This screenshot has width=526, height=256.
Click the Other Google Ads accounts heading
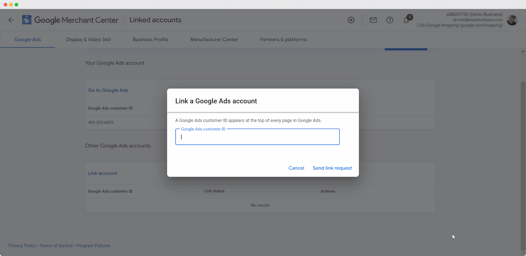click(118, 146)
